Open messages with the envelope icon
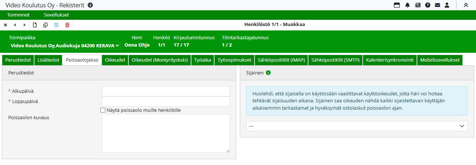Image resolution: width=476 pixels, height=165 pixels. click(437, 5)
